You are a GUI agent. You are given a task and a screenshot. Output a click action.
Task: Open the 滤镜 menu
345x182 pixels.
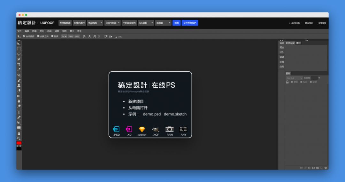point(57,31)
